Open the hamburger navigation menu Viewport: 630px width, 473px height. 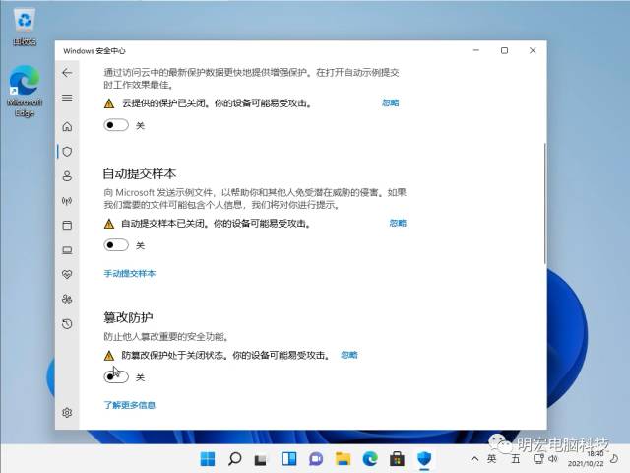pyautogui.click(x=67, y=98)
